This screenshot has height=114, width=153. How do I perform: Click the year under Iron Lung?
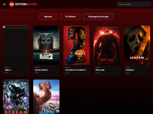pos(97,73)
